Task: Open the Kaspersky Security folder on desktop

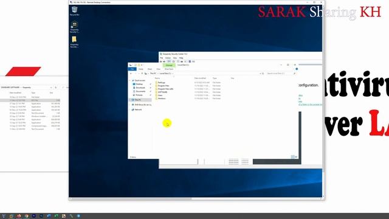Action: 74,42
